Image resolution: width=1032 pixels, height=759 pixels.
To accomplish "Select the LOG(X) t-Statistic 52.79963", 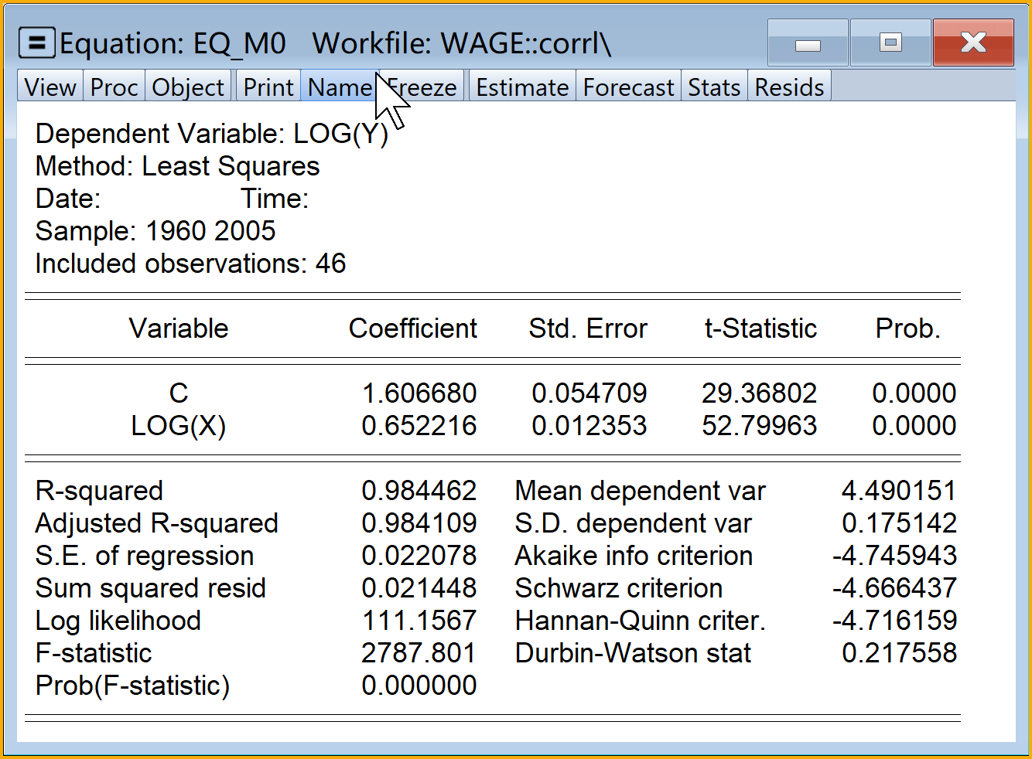I will click(759, 426).
